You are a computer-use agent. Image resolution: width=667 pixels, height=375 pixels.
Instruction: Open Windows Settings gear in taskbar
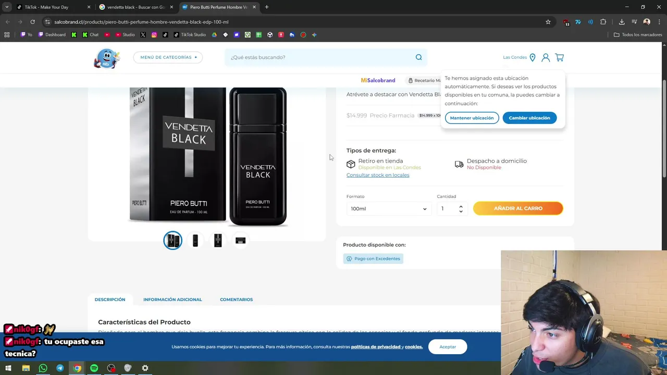click(145, 368)
